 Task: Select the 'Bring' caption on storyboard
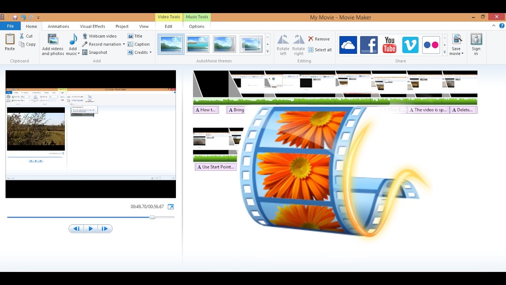tap(236, 110)
